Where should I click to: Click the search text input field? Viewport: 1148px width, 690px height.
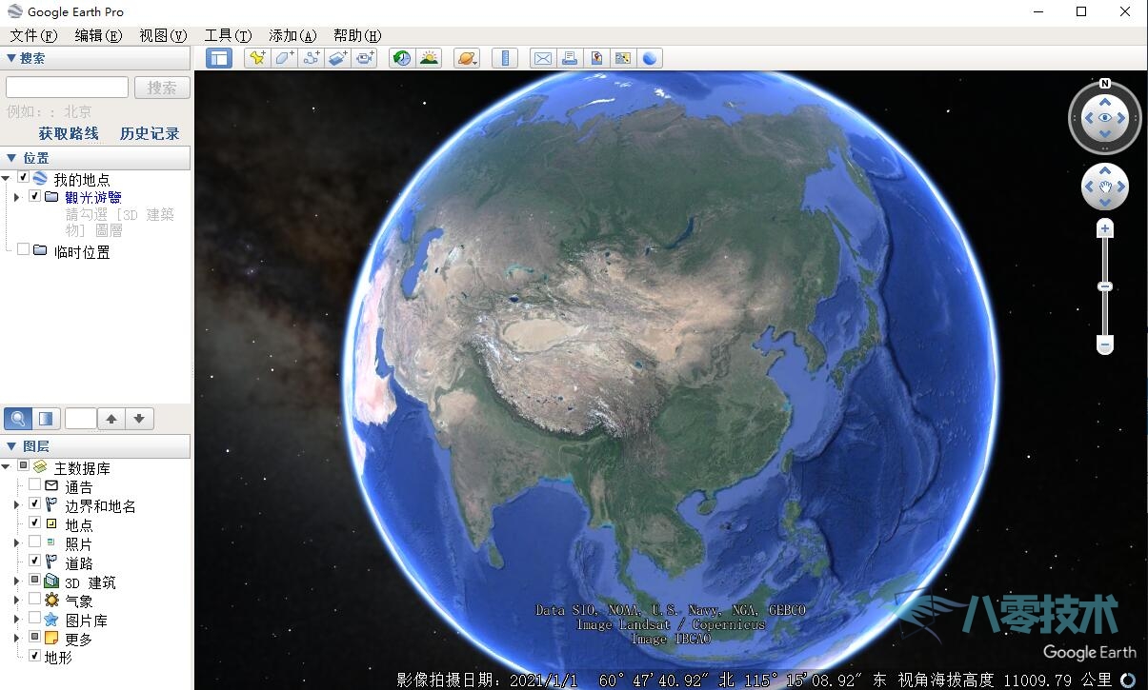67,88
